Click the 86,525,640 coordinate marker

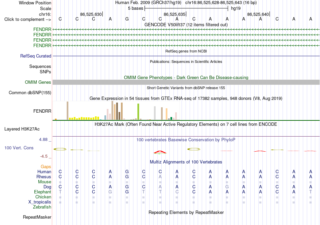(x=258, y=14)
